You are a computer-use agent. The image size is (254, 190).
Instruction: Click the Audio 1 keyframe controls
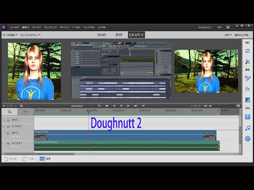pos(16,147)
